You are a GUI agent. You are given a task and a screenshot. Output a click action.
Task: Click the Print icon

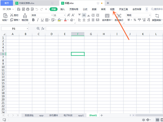pyautogui.click(x=27, y=9)
